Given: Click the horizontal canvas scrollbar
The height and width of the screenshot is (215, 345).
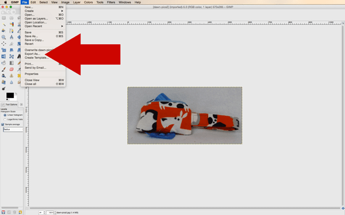Looking at the screenshot, I should point(185,208).
